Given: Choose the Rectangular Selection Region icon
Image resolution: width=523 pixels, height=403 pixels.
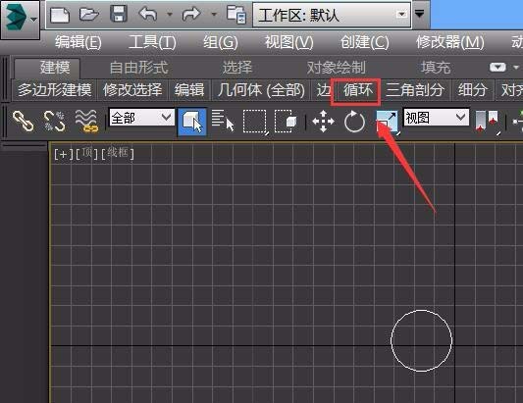Looking at the screenshot, I should click(255, 122).
